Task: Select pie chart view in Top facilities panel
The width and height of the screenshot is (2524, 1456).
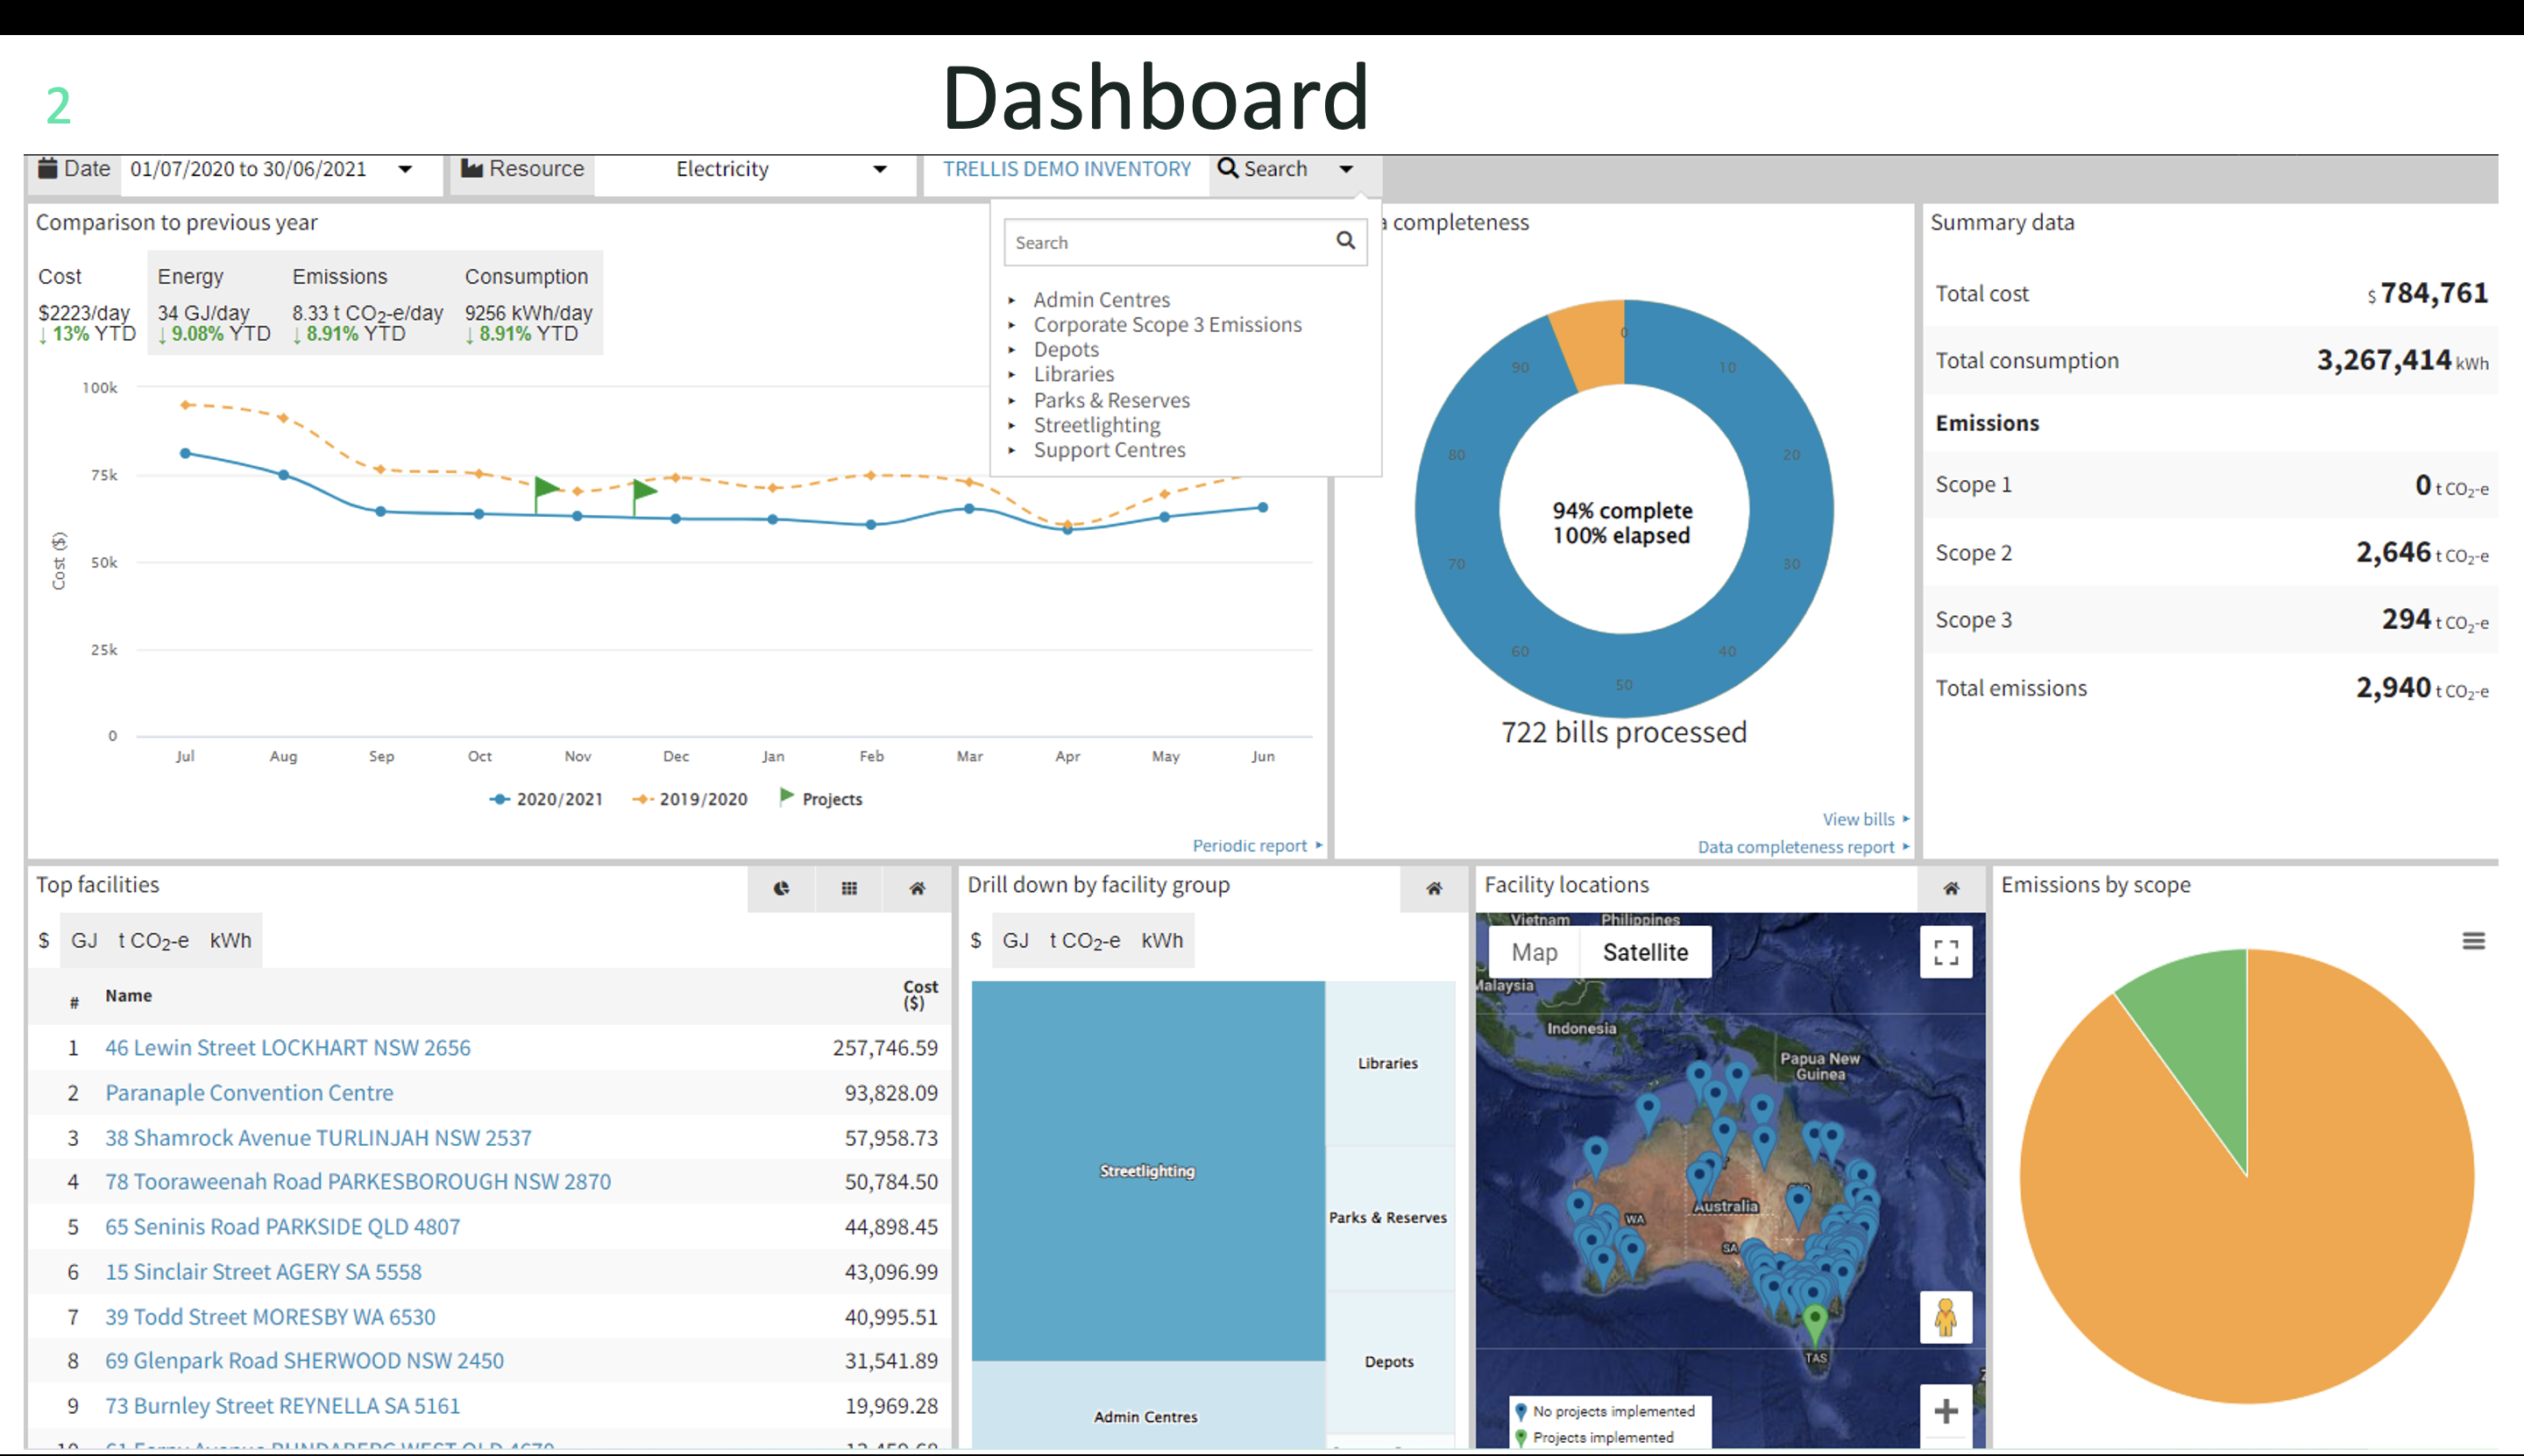Action: (x=783, y=889)
